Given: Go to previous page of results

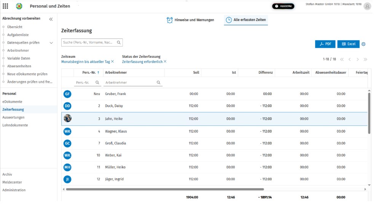Looking at the screenshot, I should point(350,59).
